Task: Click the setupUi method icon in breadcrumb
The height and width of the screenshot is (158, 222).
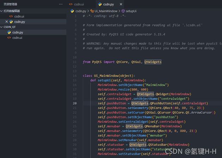Action: click(123, 11)
